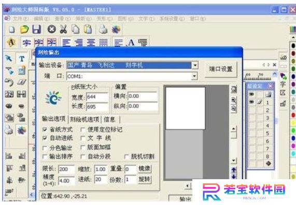Switch to the 刻绘机选项 tab
The width and height of the screenshot is (296, 205).
(x=84, y=119)
